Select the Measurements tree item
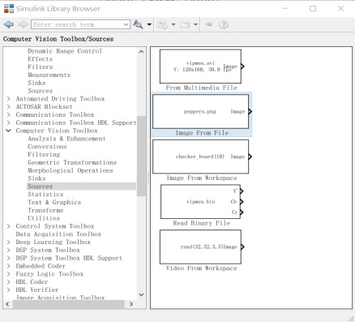Image resolution: width=355 pixels, height=322 pixels. tap(49, 75)
